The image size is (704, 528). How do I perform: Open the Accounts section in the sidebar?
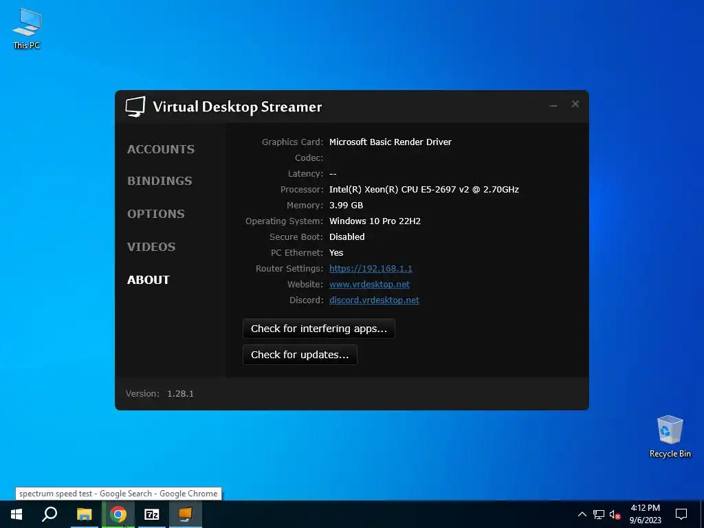click(x=161, y=149)
